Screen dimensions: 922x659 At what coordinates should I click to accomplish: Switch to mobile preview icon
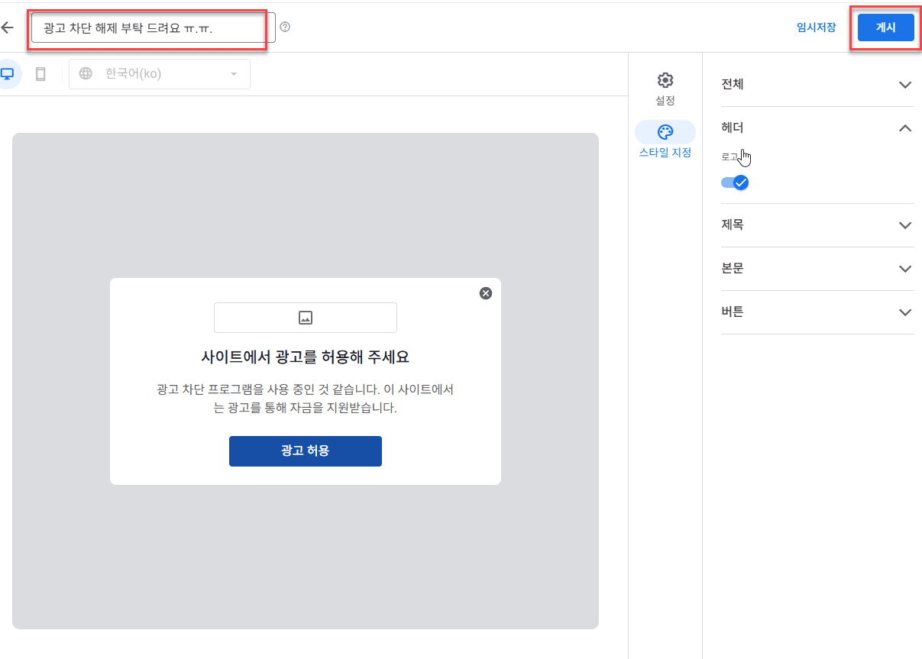(41, 74)
